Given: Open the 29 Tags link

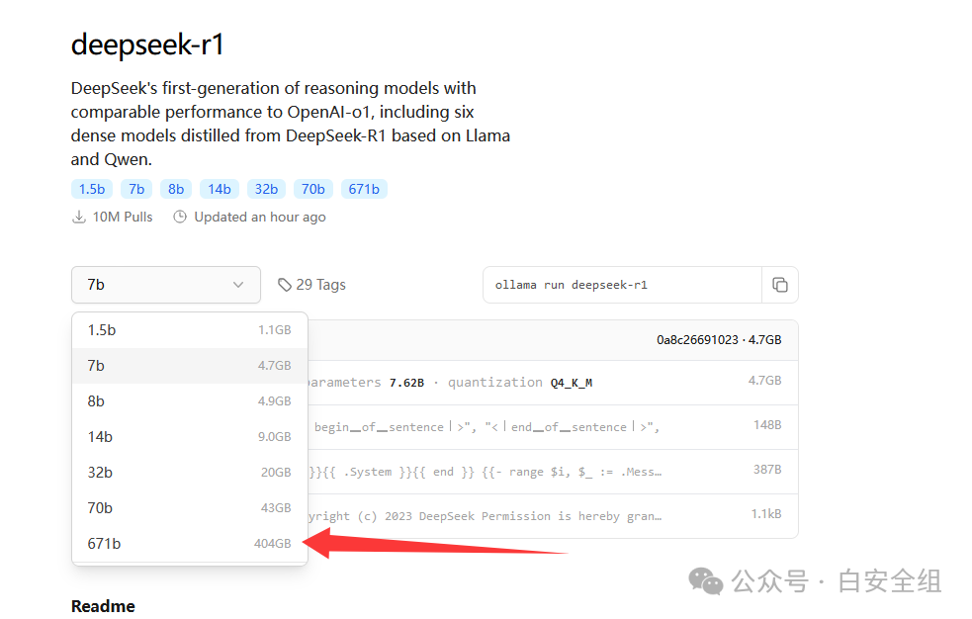Looking at the screenshot, I should 320,285.
